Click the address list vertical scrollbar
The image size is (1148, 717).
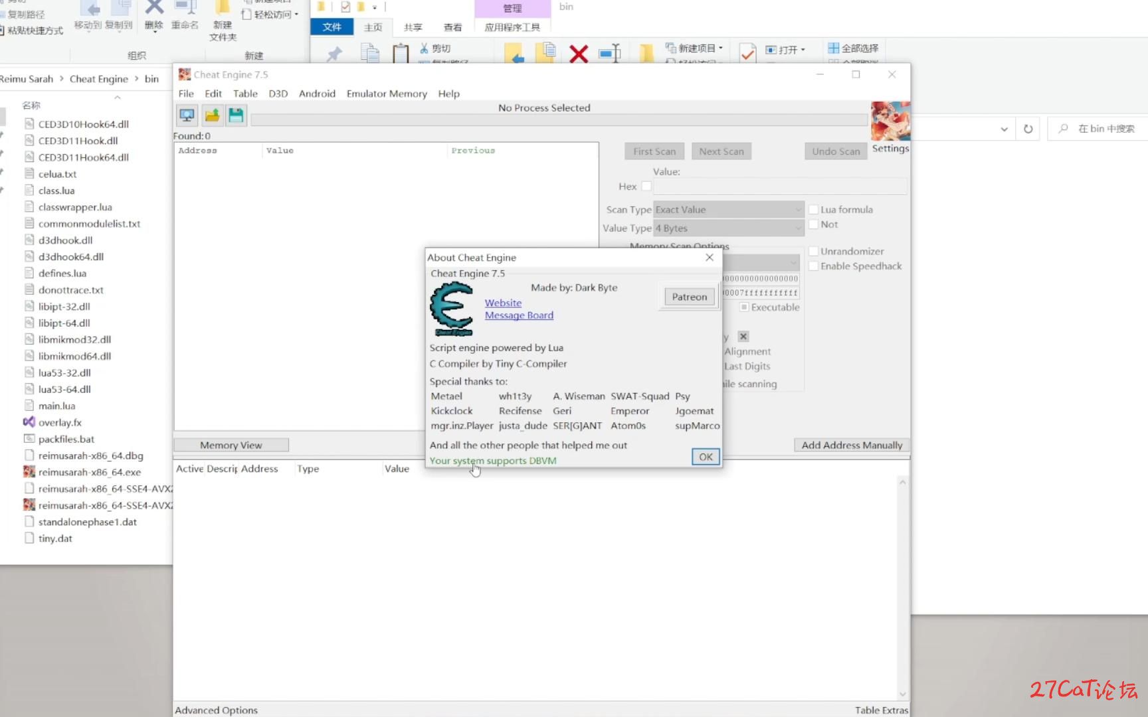click(902, 588)
